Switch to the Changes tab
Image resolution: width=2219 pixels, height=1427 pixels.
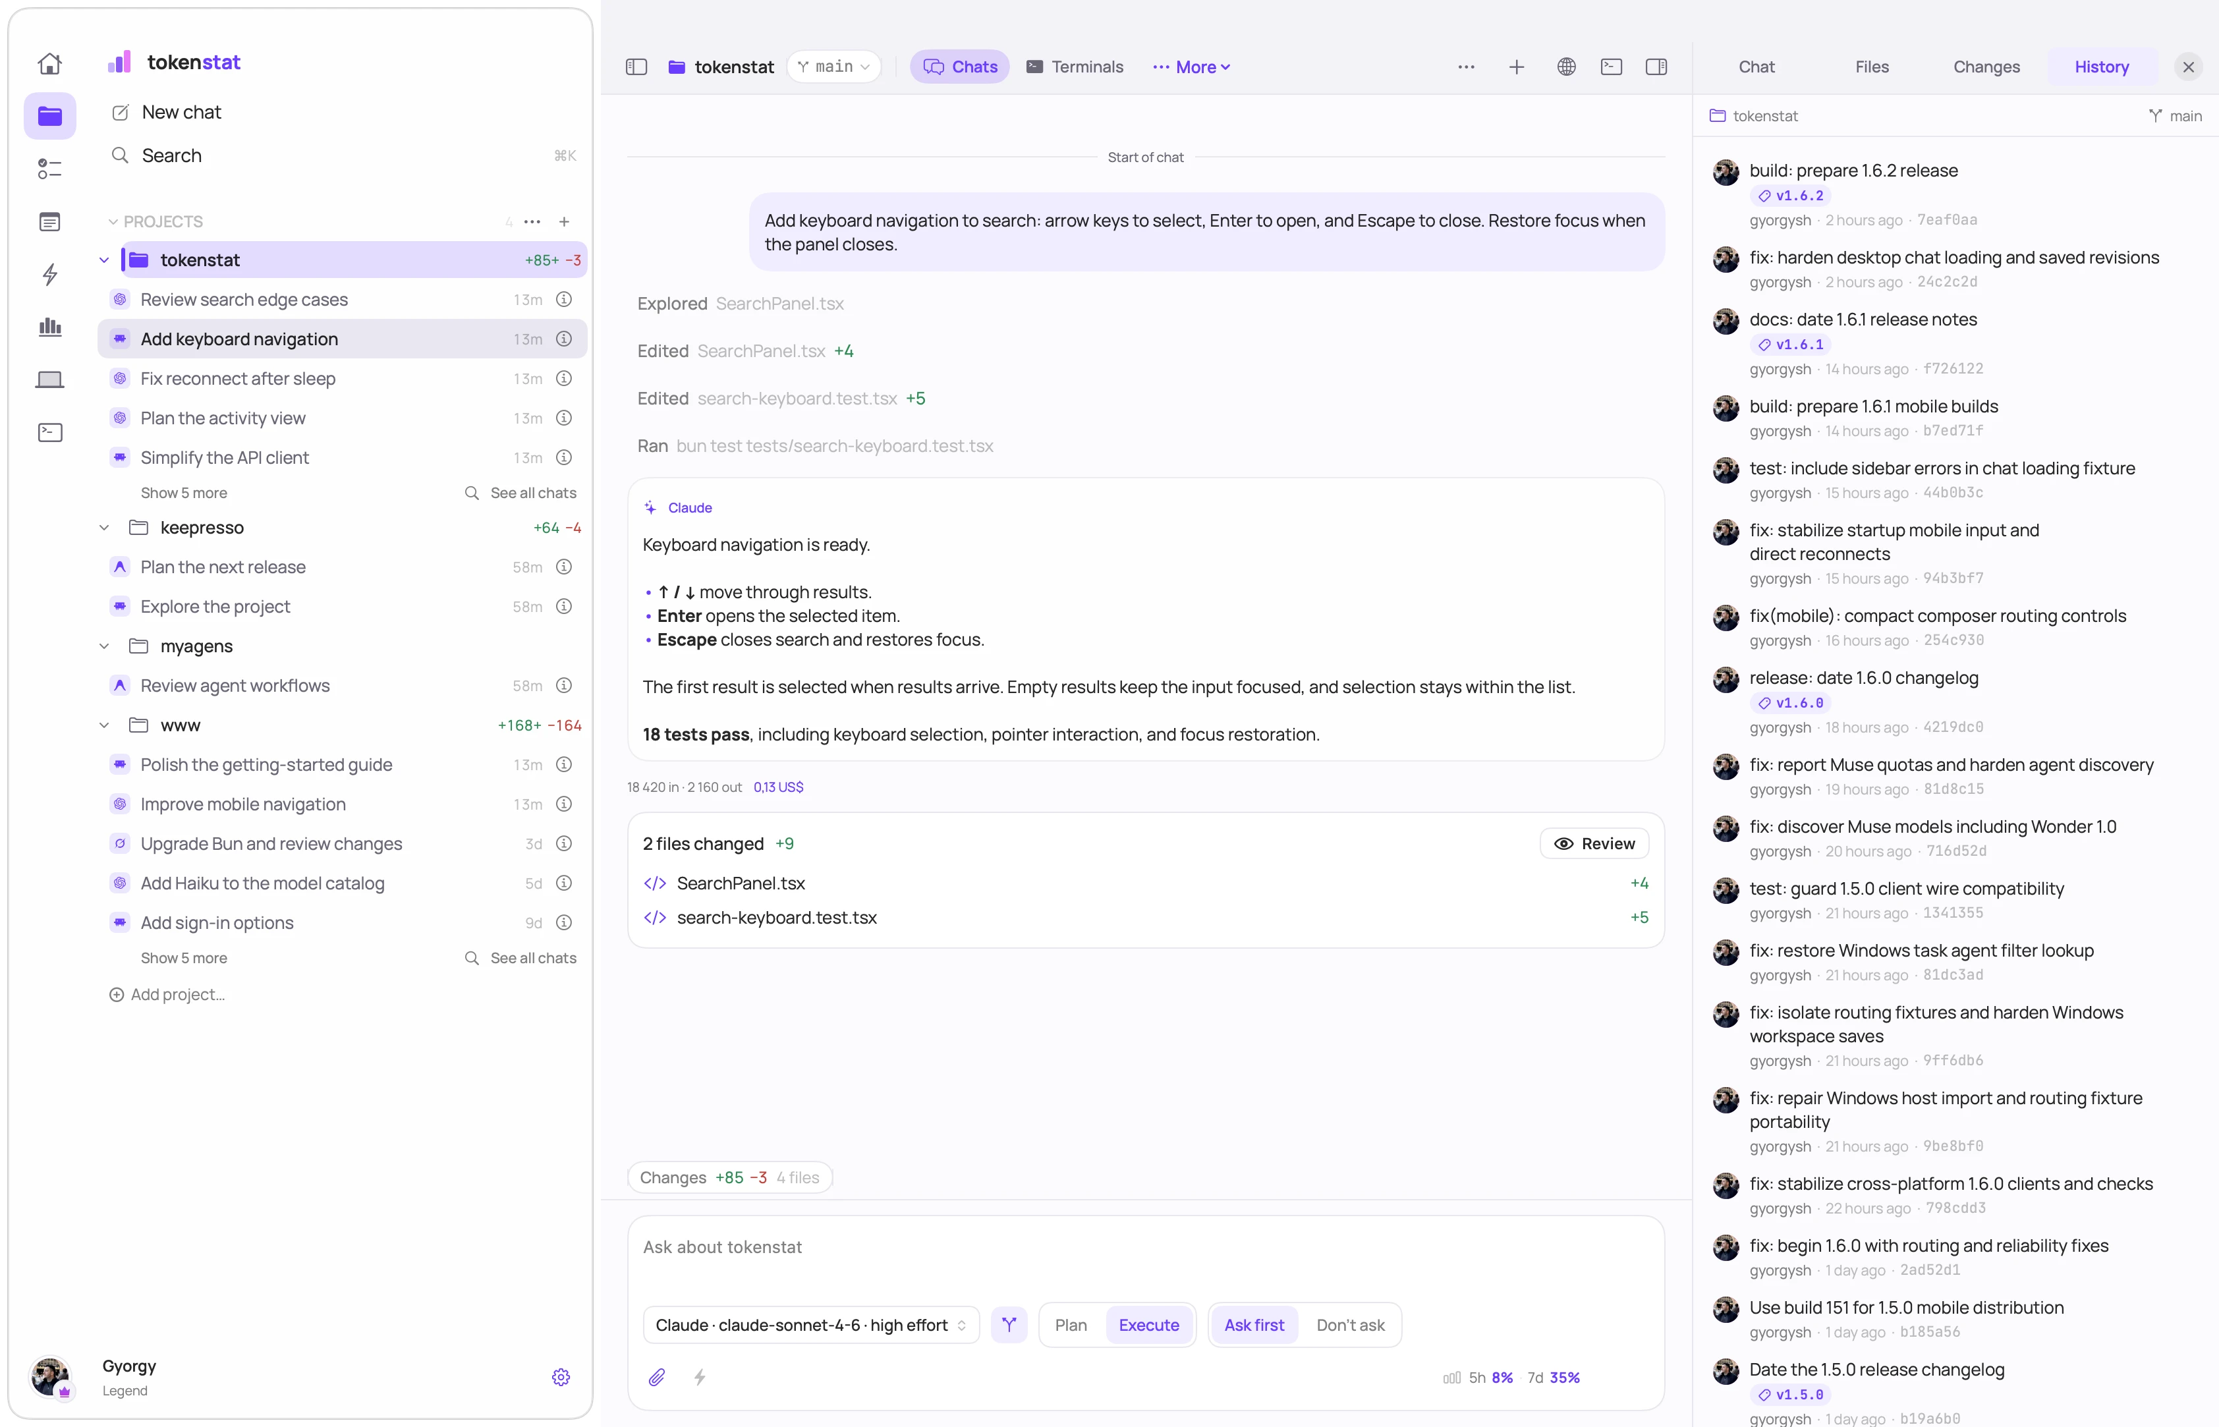click(x=1986, y=67)
